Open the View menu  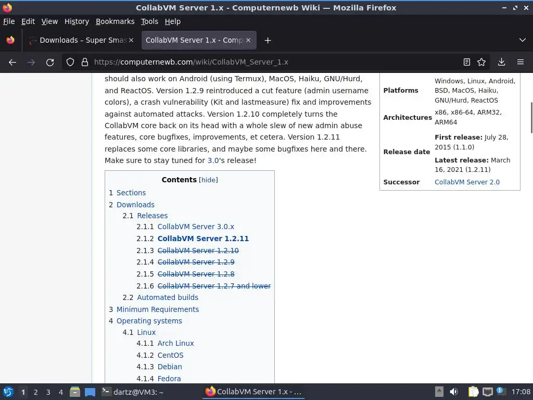pos(49,21)
